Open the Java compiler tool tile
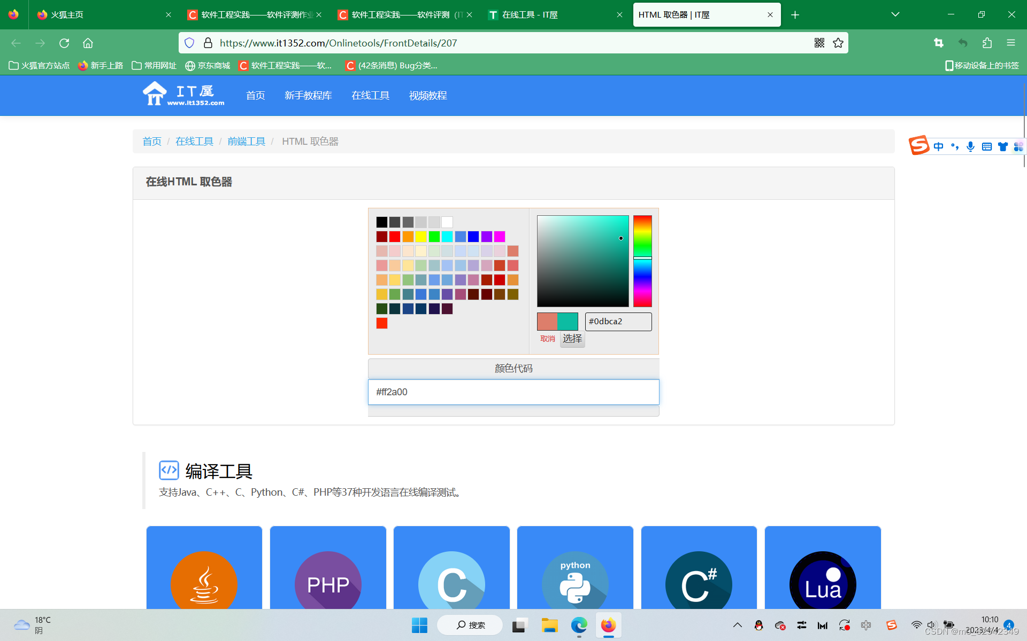Image resolution: width=1027 pixels, height=641 pixels. coord(204,572)
